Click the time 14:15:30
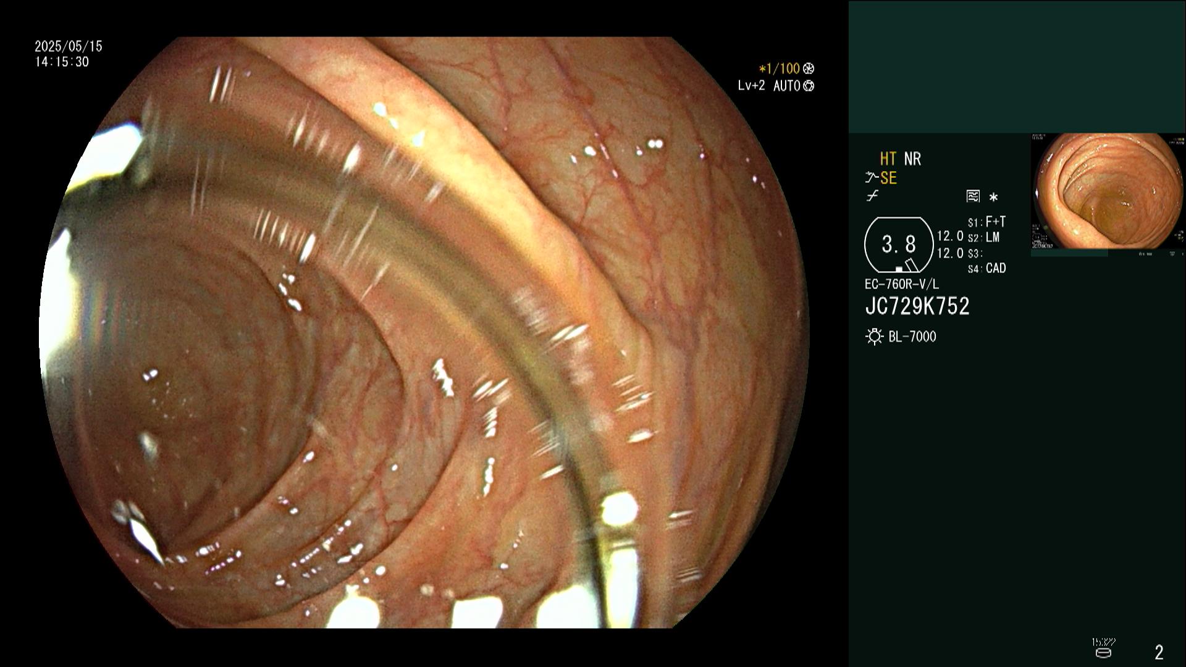Screen dimensions: 1186x667 click(62, 62)
